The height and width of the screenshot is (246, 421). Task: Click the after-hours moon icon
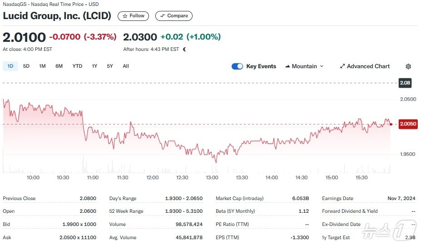pyautogui.click(x=184, y=50)
